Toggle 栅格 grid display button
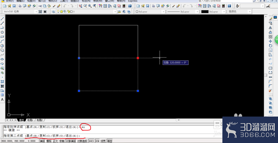Image resolution: width=278 pixels, height=143 pixels. 49,141
